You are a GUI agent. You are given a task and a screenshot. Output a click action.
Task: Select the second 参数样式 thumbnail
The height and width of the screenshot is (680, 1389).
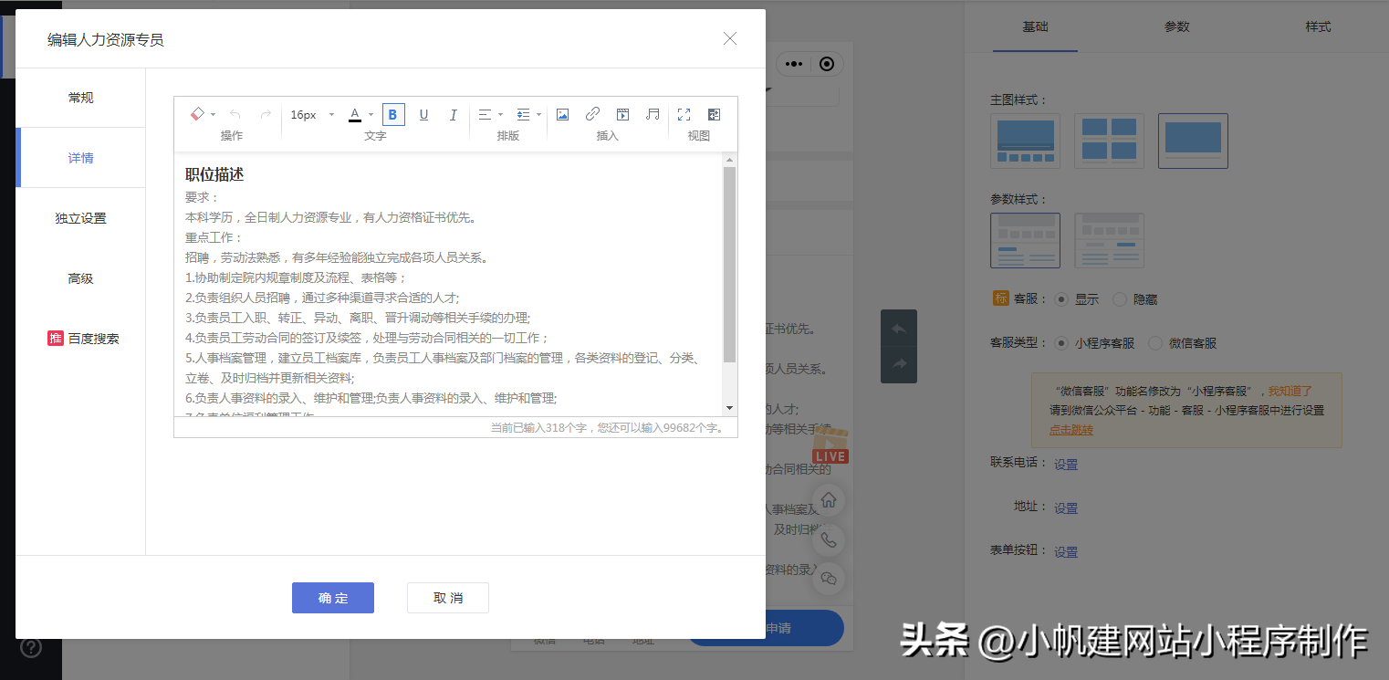coord(1109,240)
